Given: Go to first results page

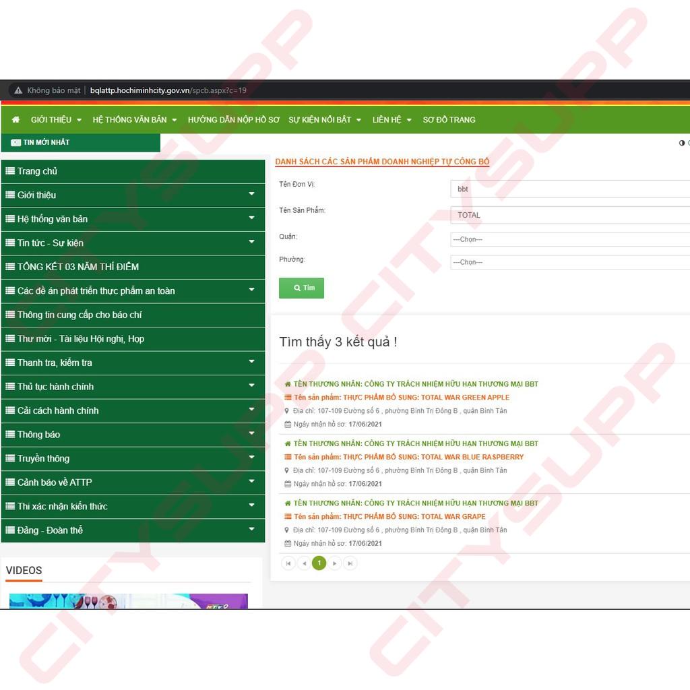Looking at the screenshot, I should click(x=288, y=563).
